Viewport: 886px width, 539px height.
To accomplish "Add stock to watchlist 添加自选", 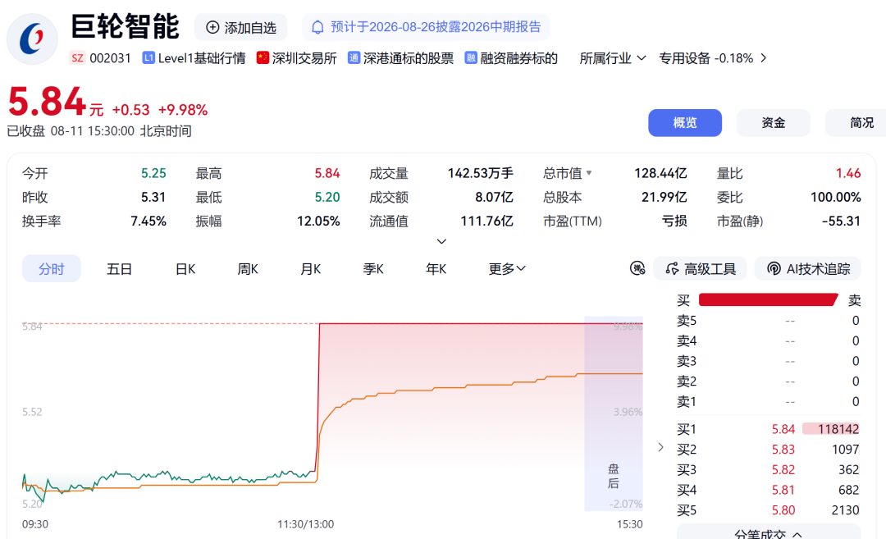I will coord(240,27).
